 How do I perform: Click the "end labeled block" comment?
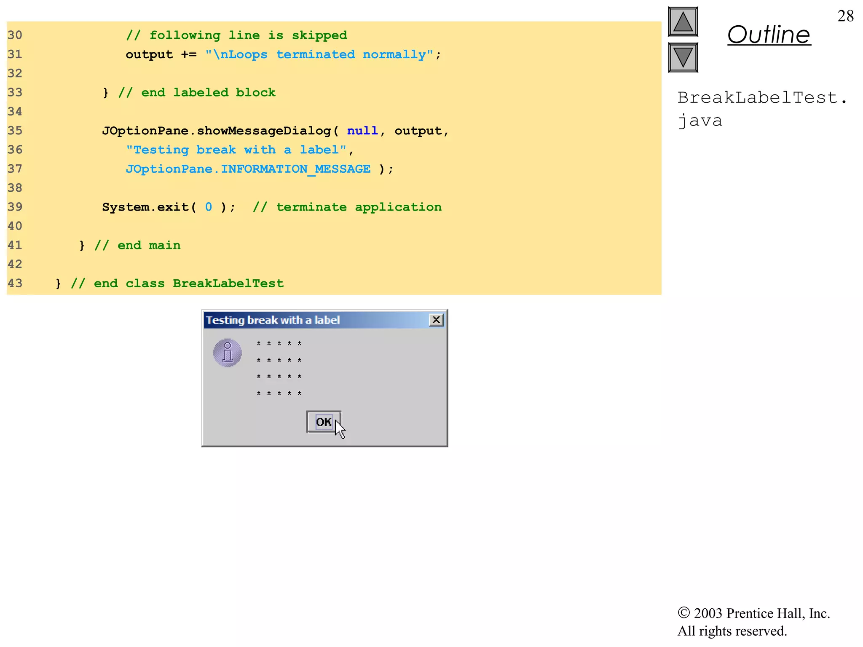(197, 93)
